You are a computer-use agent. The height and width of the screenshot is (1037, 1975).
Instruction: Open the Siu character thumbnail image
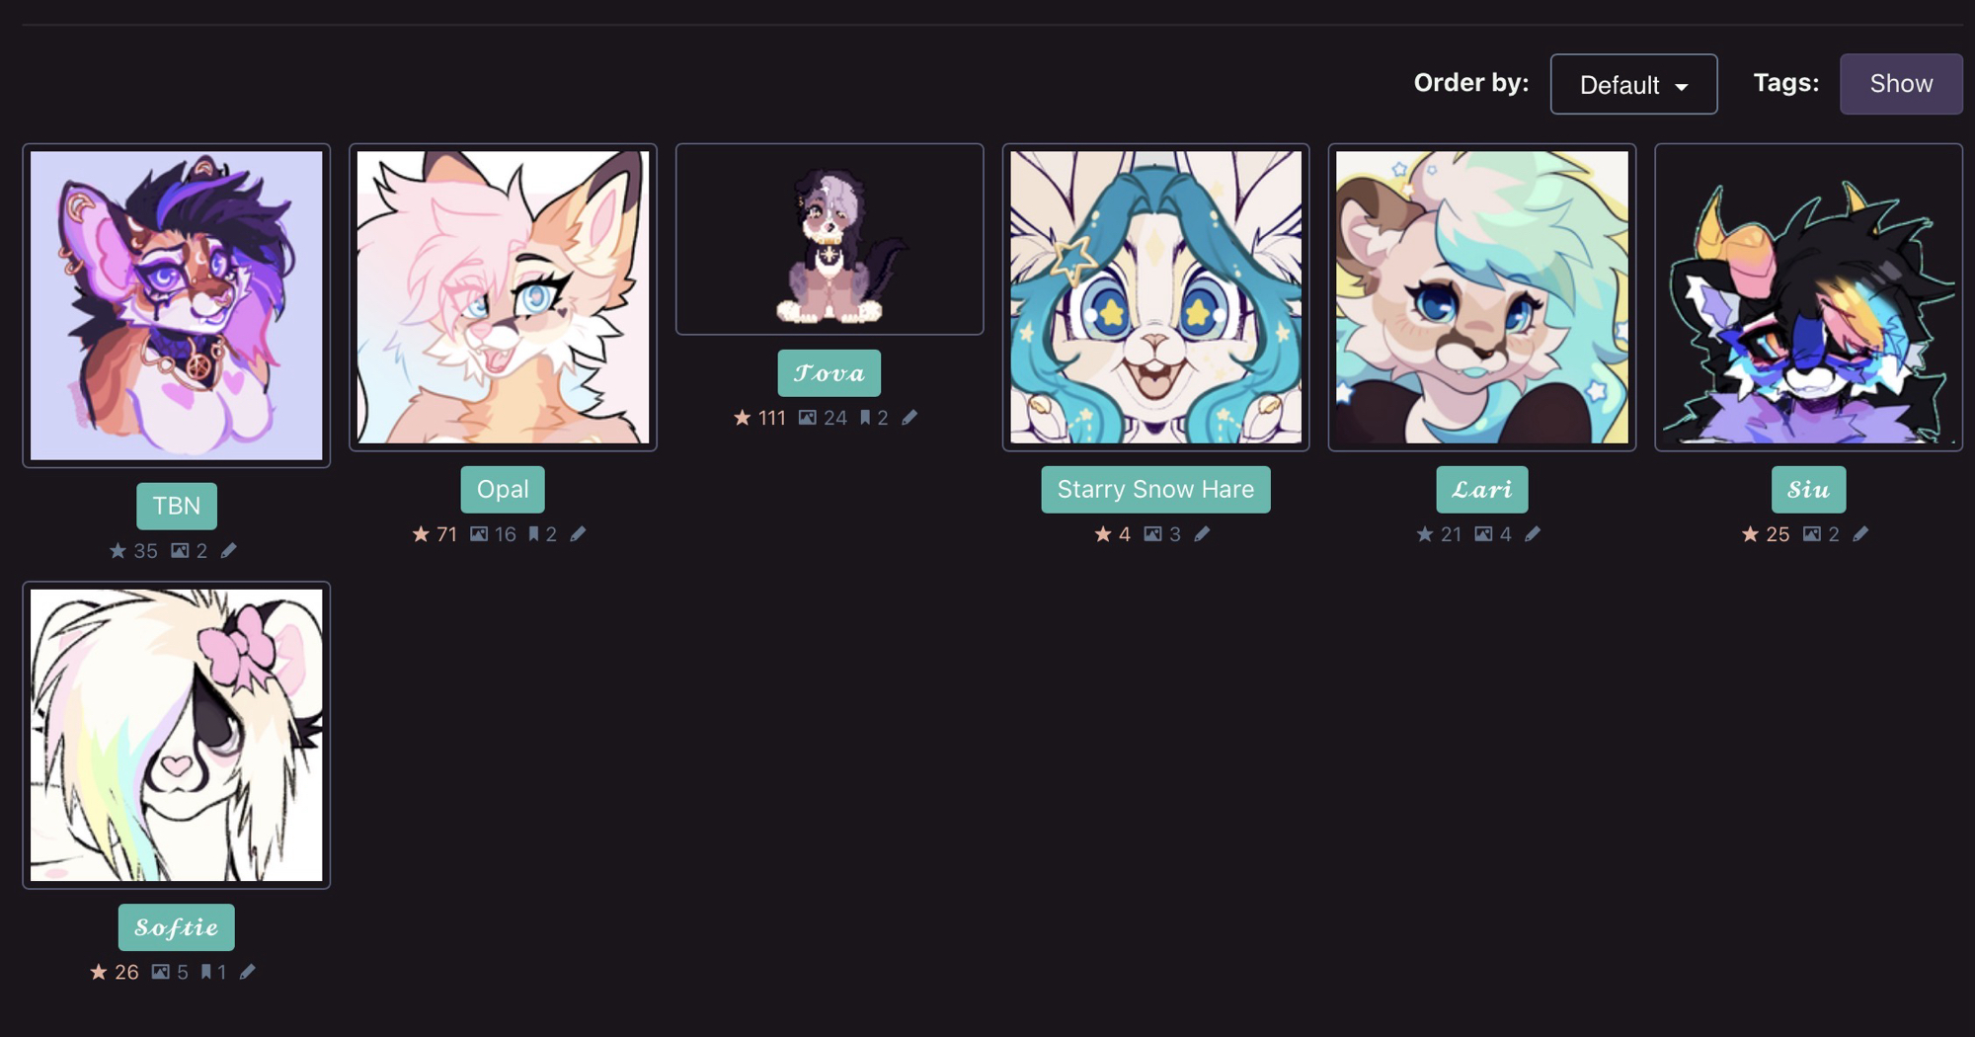[x=1808, y=297]
